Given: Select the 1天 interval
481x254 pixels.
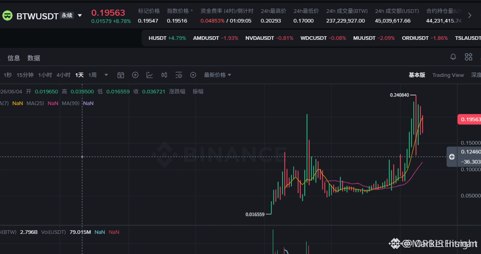Looking at the screenshot, I should pyautogui.click(x=79, y=75).
